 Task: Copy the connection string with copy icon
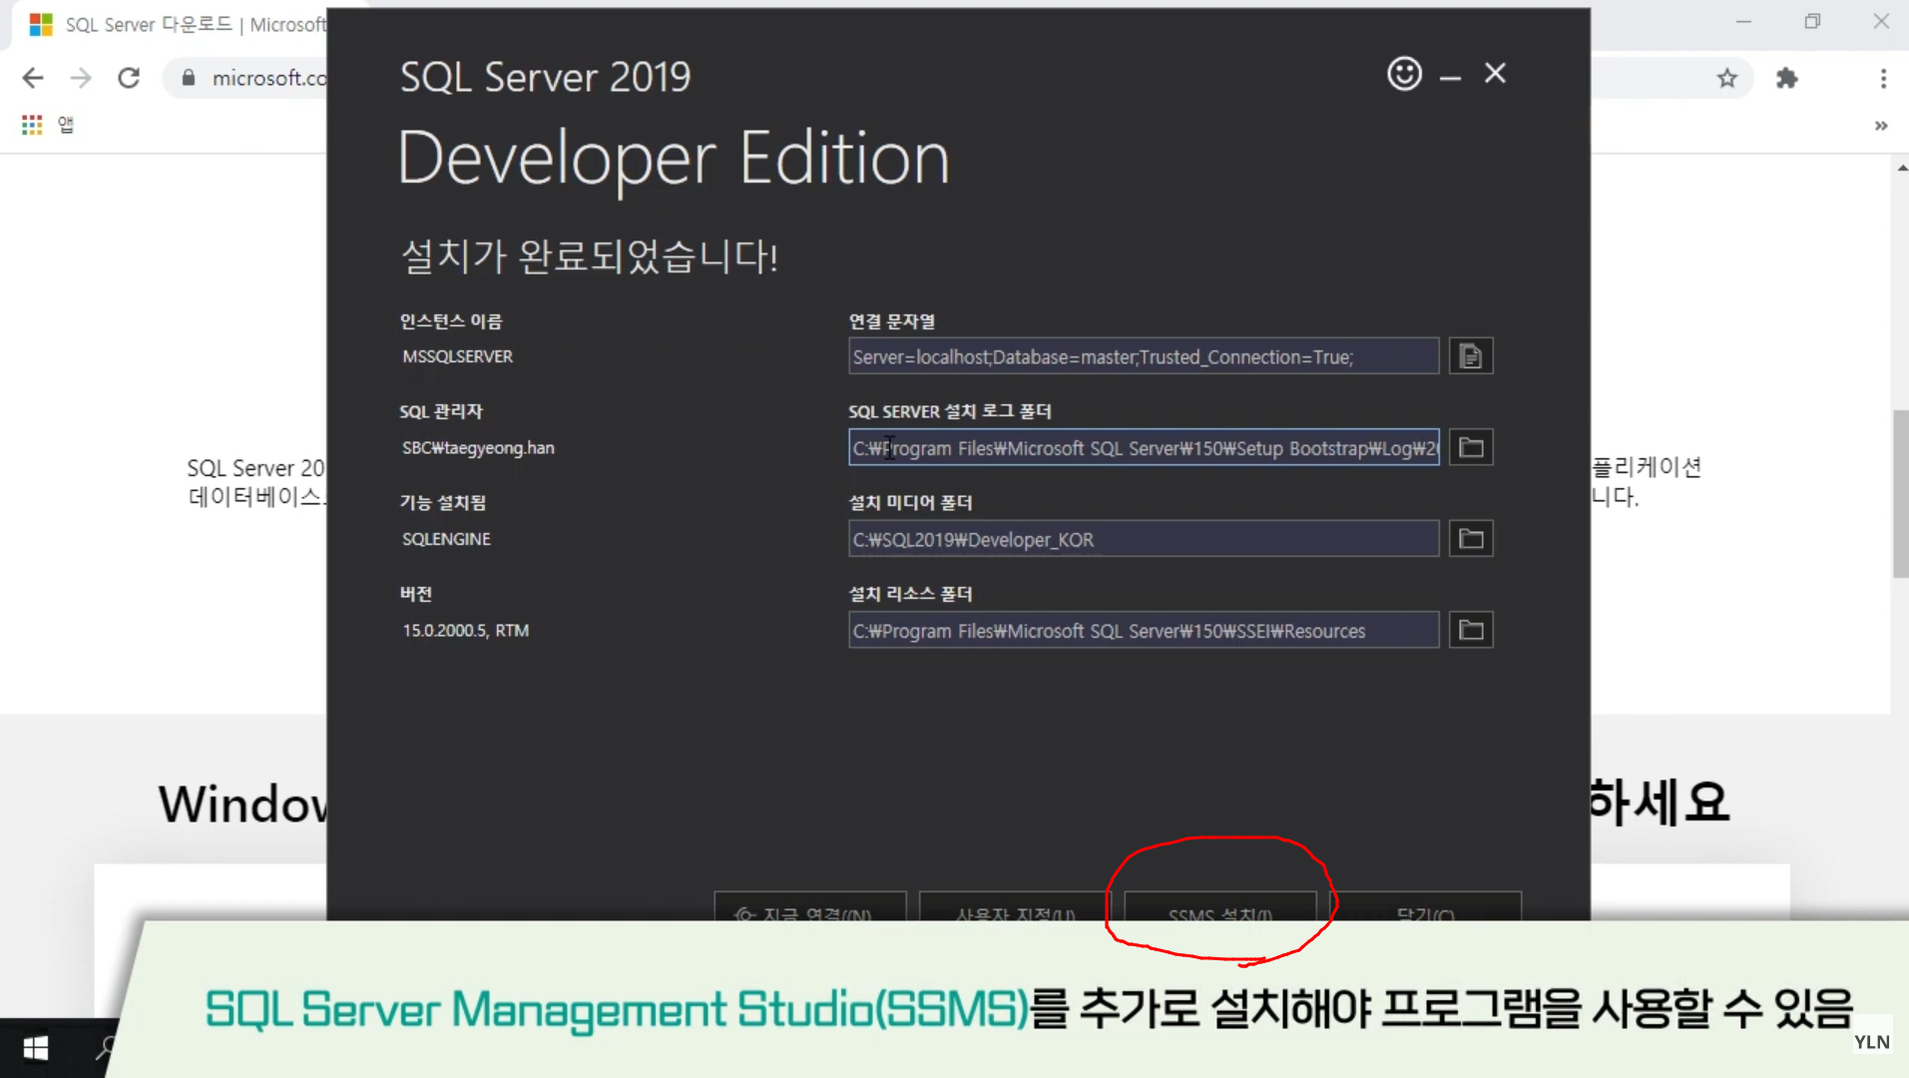coord(1470,356)
